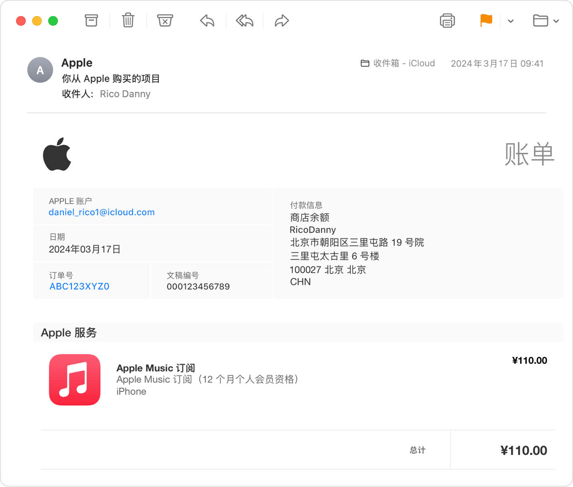Image resolution: width=573 pixels, height=487 pixels.
Task: Click the APPLE 账户 label
Action: click(70, 201)
